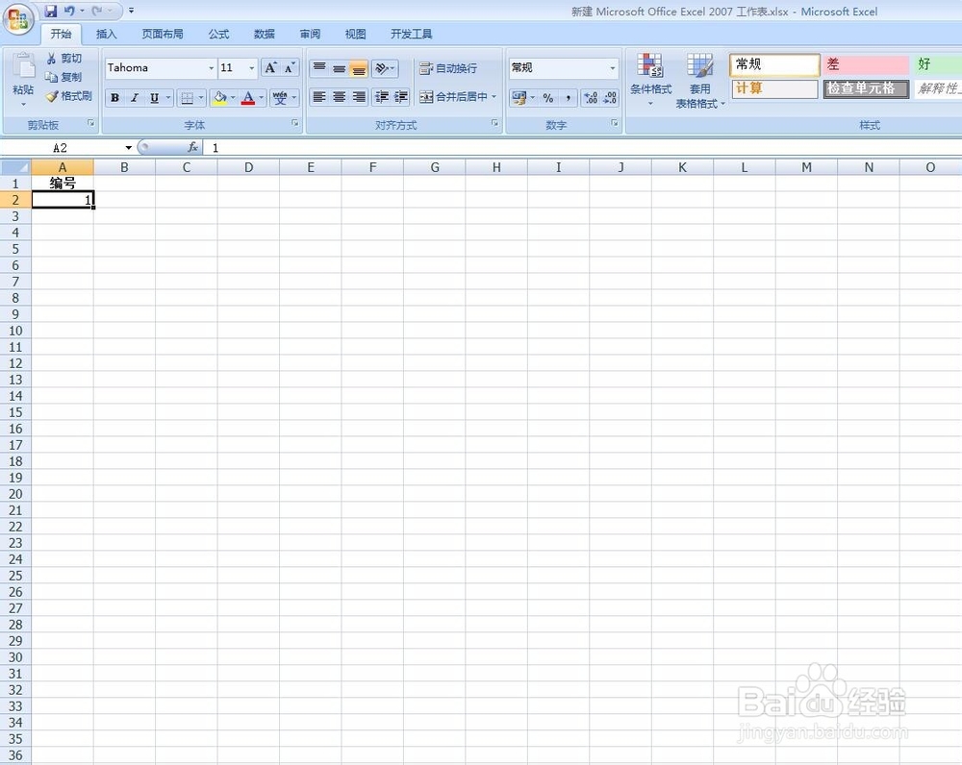
Task: Select column header D
Action: click(x=248, y=167)
